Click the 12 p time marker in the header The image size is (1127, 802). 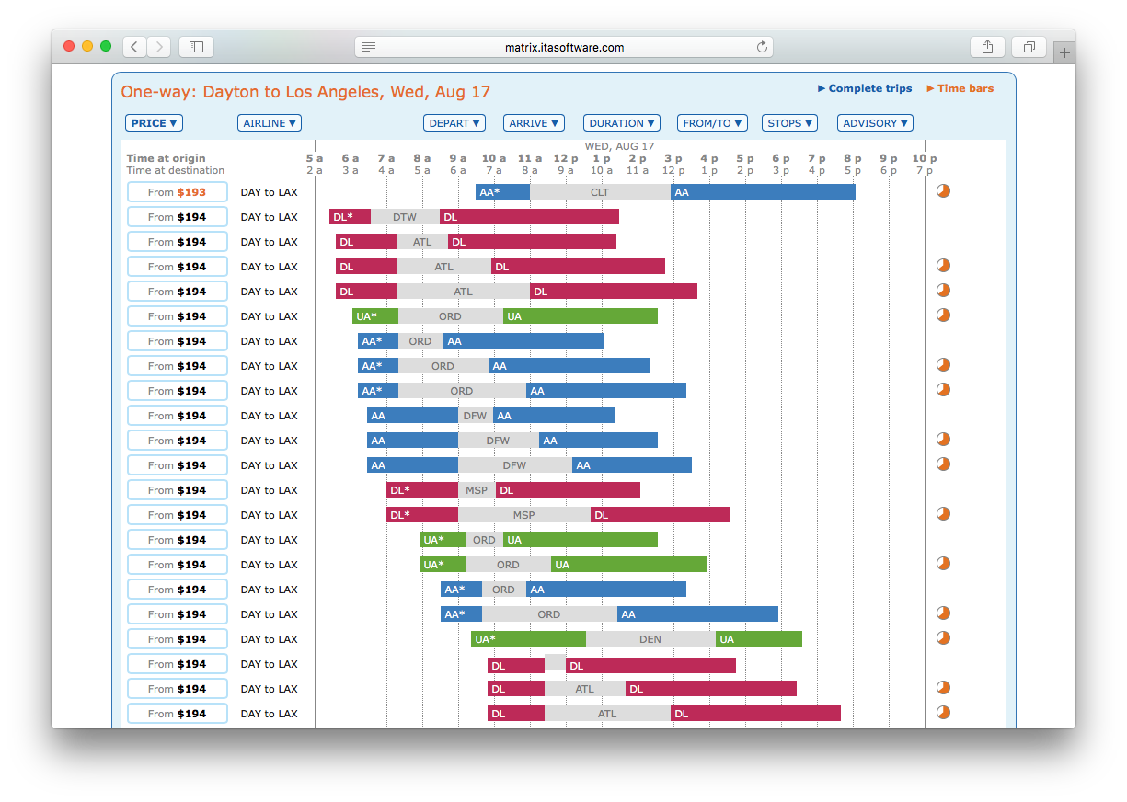[x=566, y=158]
